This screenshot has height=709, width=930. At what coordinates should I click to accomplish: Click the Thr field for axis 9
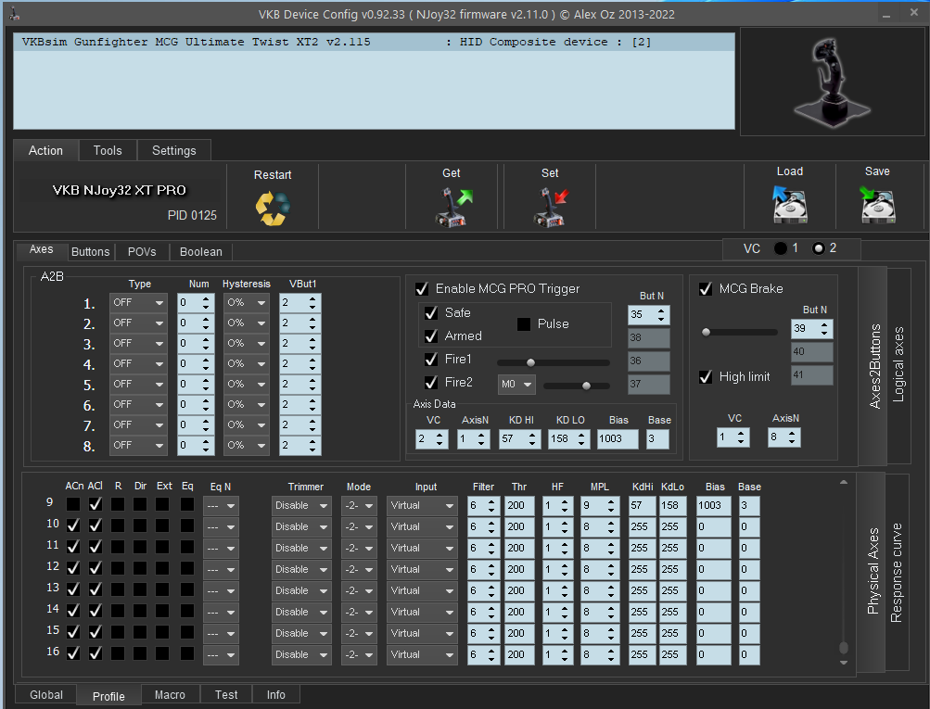[x=519, y=506]
